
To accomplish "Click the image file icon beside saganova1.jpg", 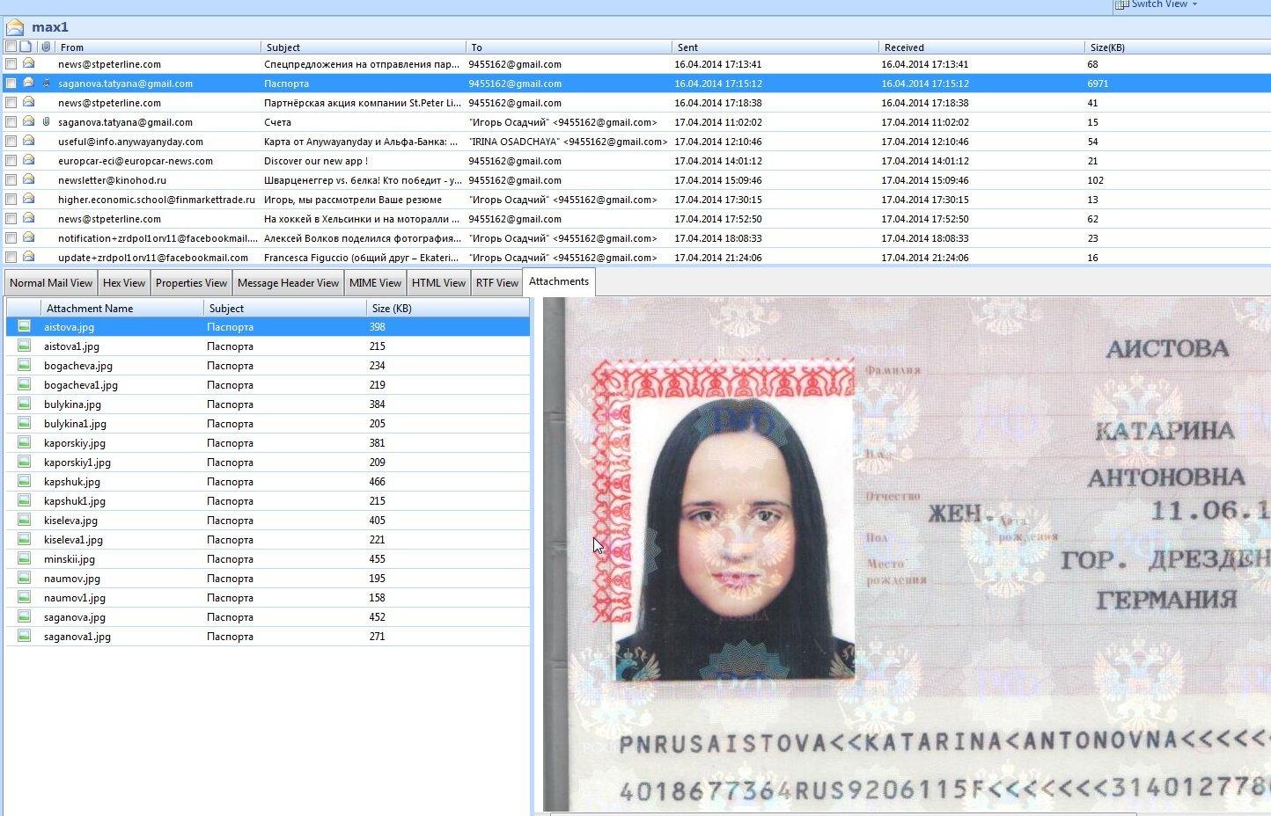I will pos(24,636).
